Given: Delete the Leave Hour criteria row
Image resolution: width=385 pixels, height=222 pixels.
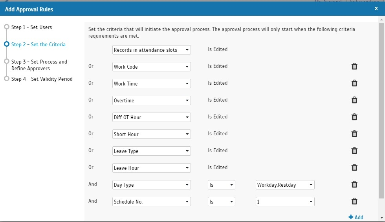Looking at the screenshot, I should coord(354,167).
